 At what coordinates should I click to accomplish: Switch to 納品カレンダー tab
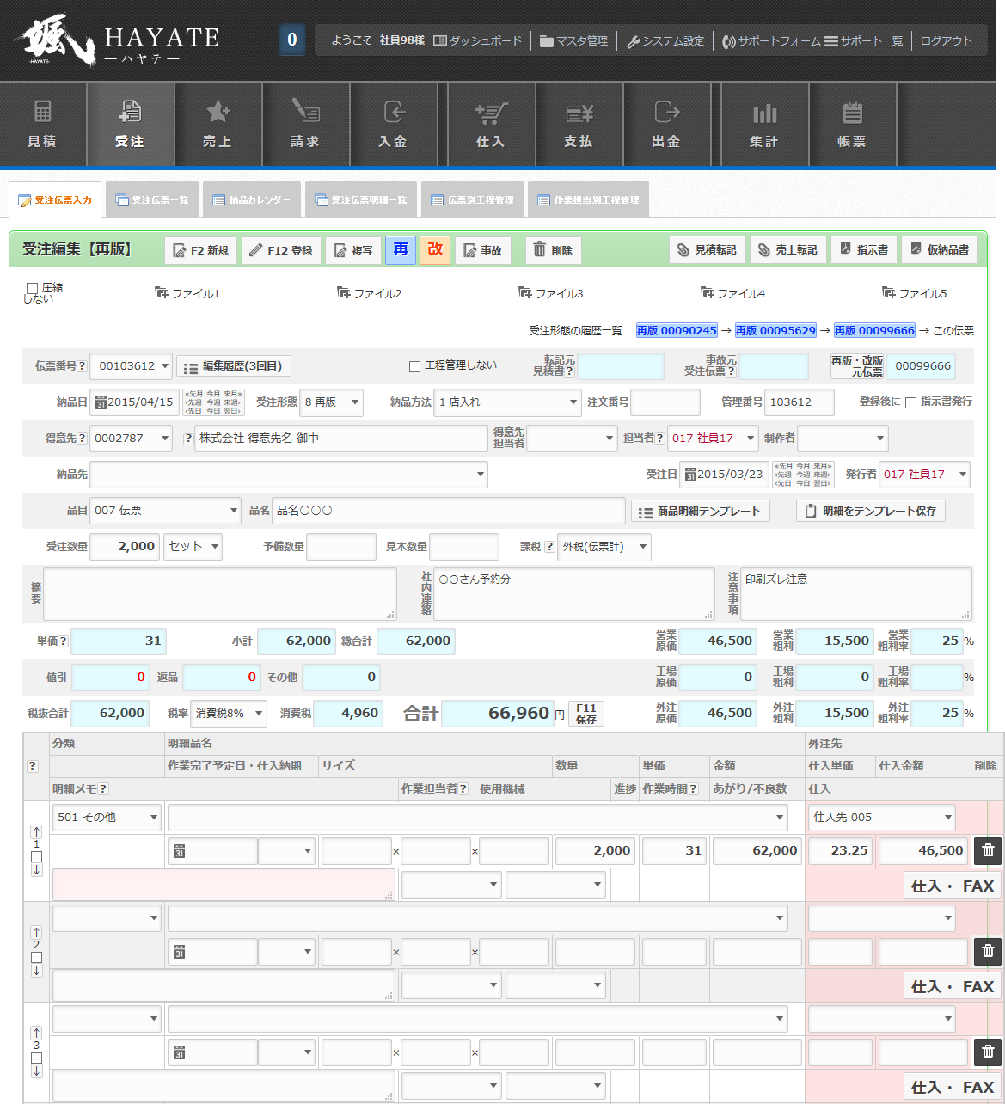252,199
